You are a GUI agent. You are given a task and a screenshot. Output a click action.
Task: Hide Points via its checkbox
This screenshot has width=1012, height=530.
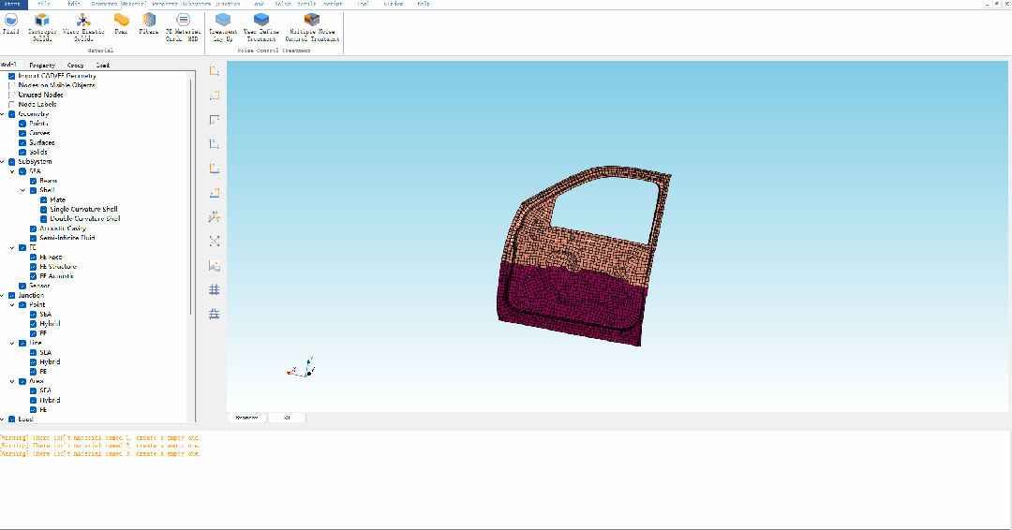(22, 124)
